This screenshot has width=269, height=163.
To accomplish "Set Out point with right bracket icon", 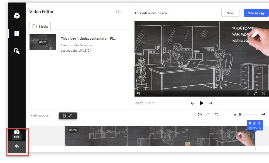I will (x=259, y=123).
